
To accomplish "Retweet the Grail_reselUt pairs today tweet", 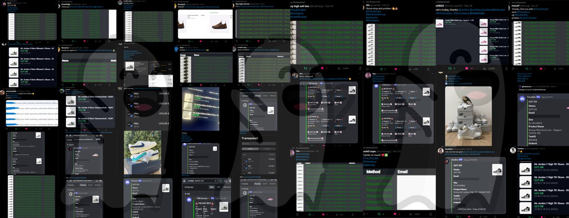I will coord(450,68).
